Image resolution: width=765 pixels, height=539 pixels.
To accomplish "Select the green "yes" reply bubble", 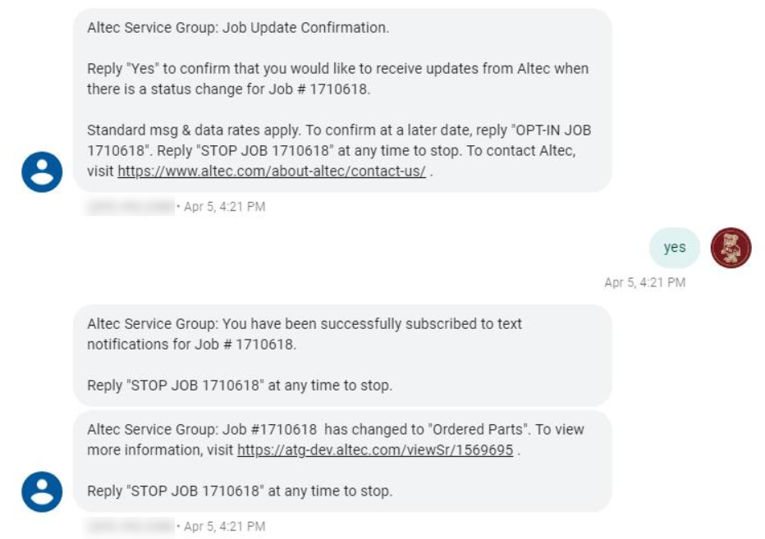I will click(674, 248).
